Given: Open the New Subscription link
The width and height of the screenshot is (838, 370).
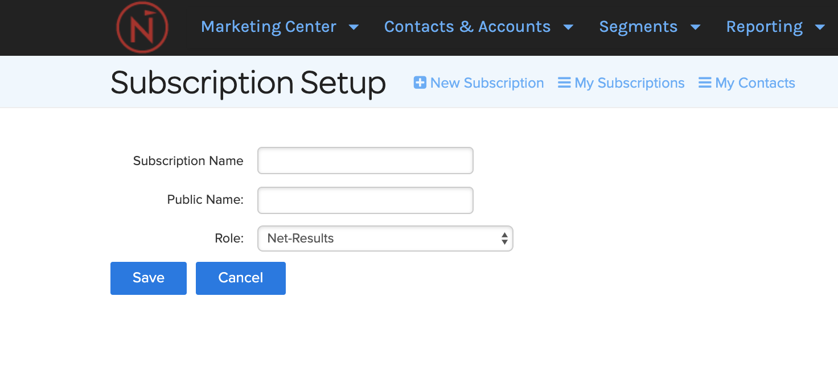Looking at the screenshot, I should (487, 82).
